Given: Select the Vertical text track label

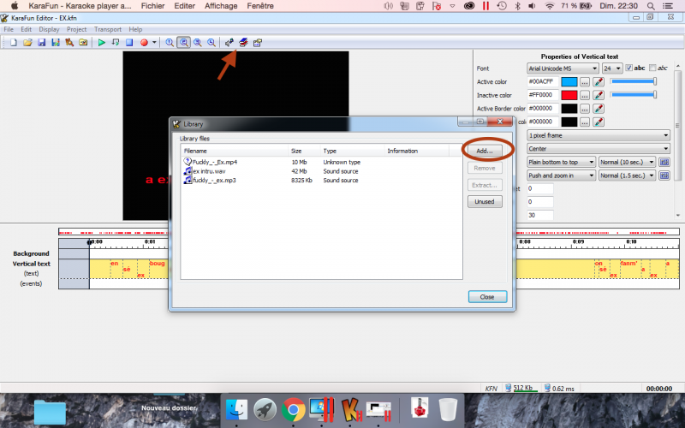Looking at the screenshot, I should 32,264.
